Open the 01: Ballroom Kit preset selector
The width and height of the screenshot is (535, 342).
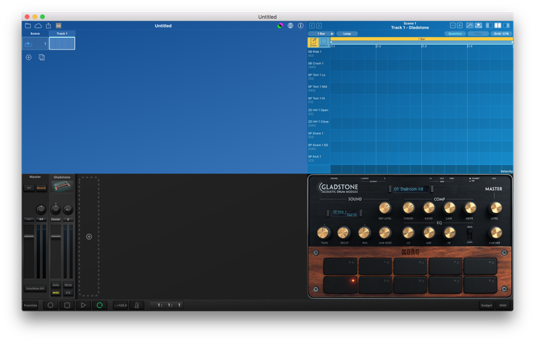click(x=411, y=189)
